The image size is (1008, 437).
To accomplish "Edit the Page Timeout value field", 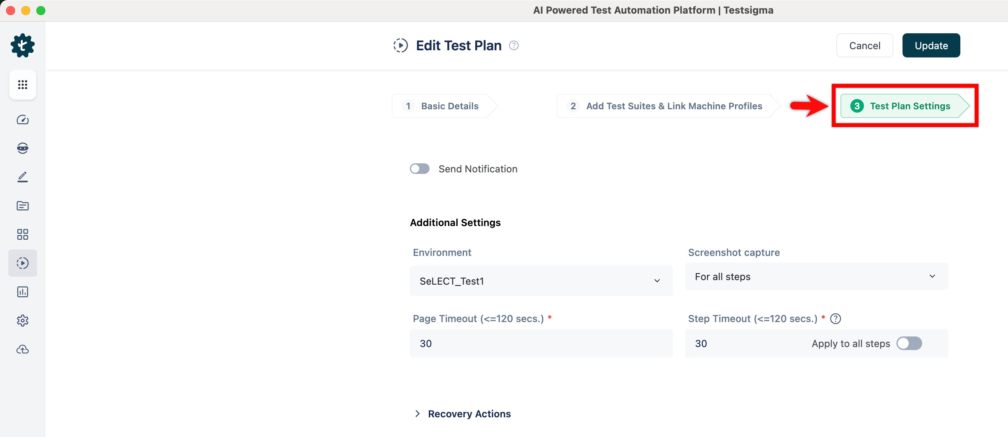I will click(541, 343).
